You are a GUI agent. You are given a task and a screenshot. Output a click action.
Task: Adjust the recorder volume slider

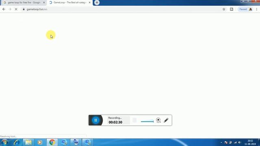[147, 121]
